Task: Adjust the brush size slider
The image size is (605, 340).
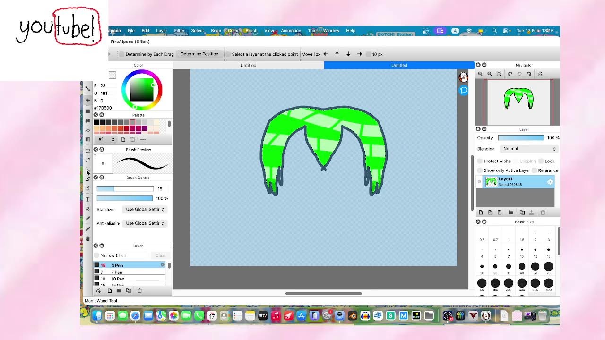Action: point(125,189)
